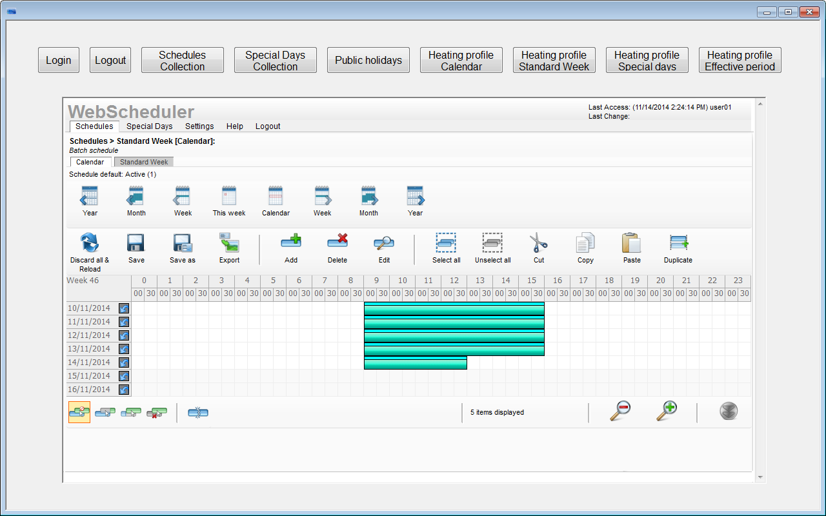Activate the split bar tool
Screen dimensions: 826x516
pyautogui.click(x=198, y=412)
